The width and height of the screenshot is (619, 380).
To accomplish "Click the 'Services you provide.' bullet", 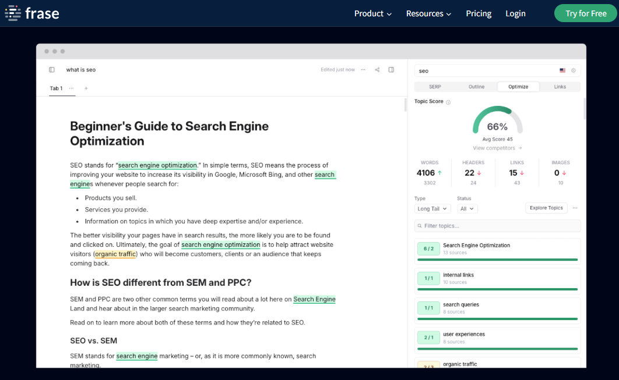I will click(x=117, y=209).
